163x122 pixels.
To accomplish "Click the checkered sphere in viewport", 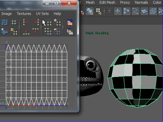I will point(135,78).
